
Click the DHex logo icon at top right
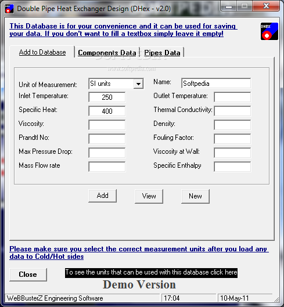269,31
